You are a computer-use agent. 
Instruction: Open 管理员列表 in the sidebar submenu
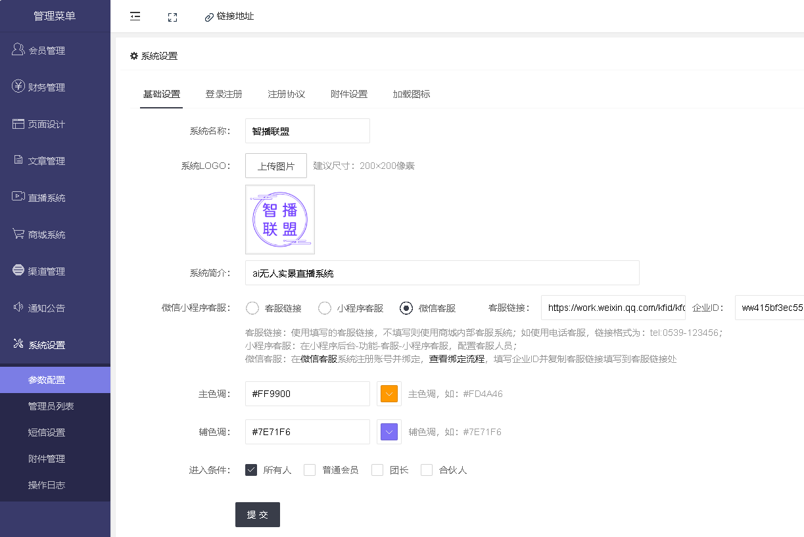point(55,406)
